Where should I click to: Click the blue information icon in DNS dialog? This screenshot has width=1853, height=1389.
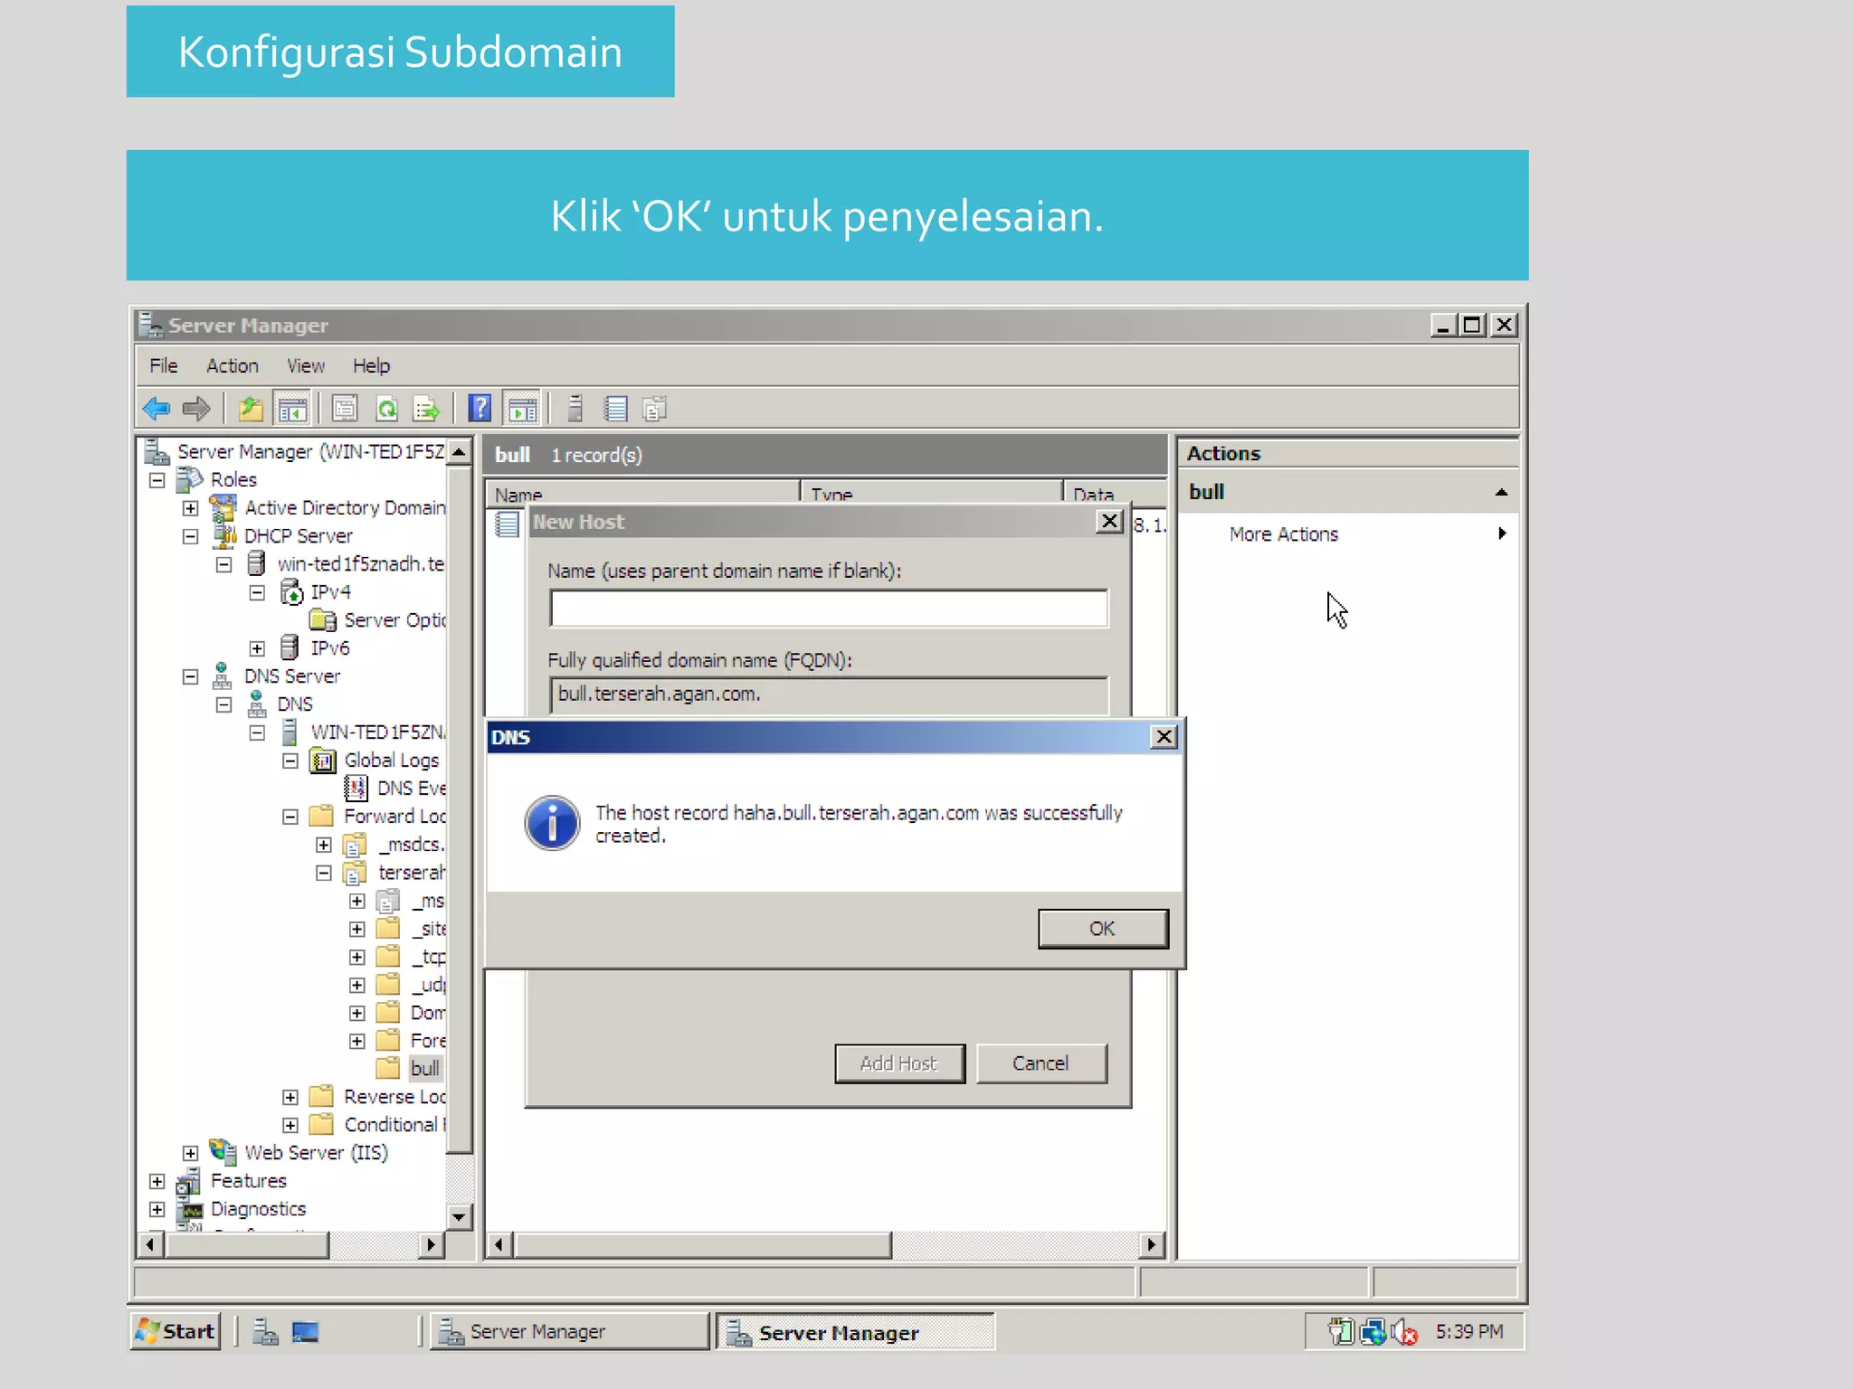tap(552, 823)
